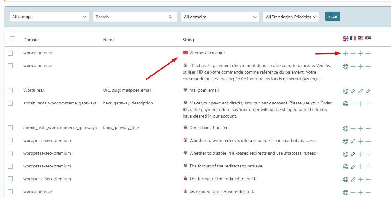This screenshot has height=198, width=391.
Task: Edit translation of "Whether to write redirects" string
Action: click(x=353, y=141)
